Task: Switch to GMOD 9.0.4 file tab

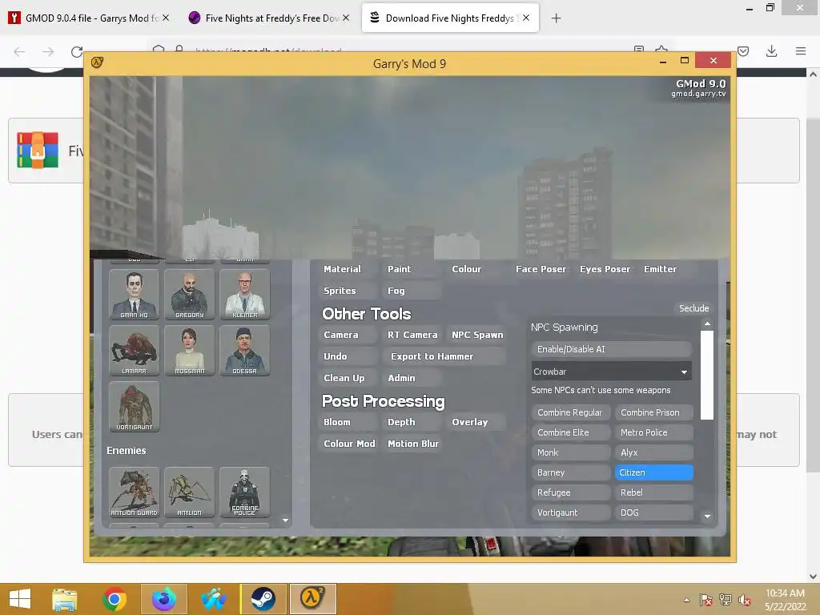Action: (x=89, y=18)
